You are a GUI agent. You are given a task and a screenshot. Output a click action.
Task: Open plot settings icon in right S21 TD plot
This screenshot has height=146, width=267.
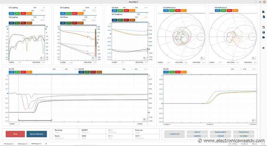pos(253,120)
